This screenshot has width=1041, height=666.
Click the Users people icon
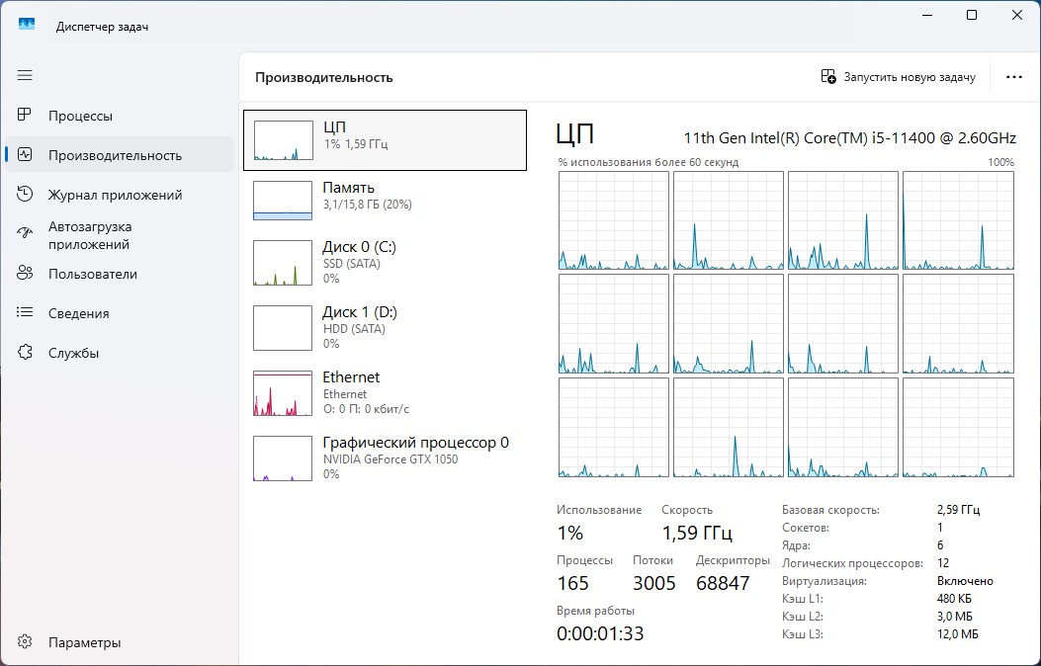coord(25,273)
